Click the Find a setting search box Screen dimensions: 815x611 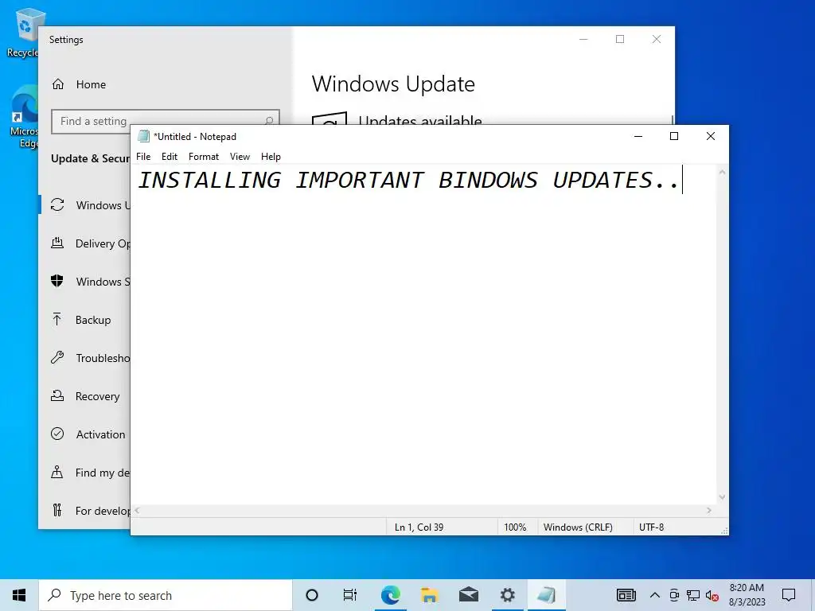[166, 121]
